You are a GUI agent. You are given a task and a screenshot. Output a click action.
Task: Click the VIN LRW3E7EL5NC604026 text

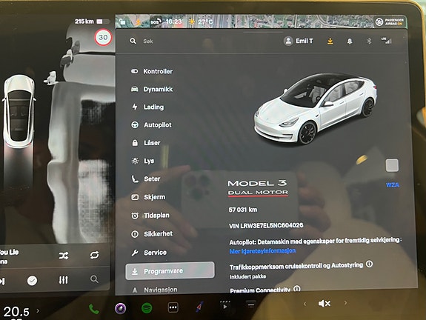pyautogui.click(x=266, y=225)
